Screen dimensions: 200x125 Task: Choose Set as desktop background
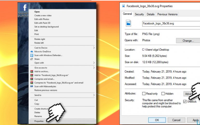click(x=46, y=27)
